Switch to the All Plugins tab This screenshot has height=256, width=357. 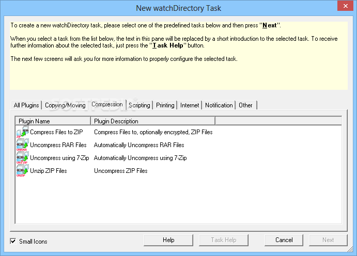click(26, 105)
